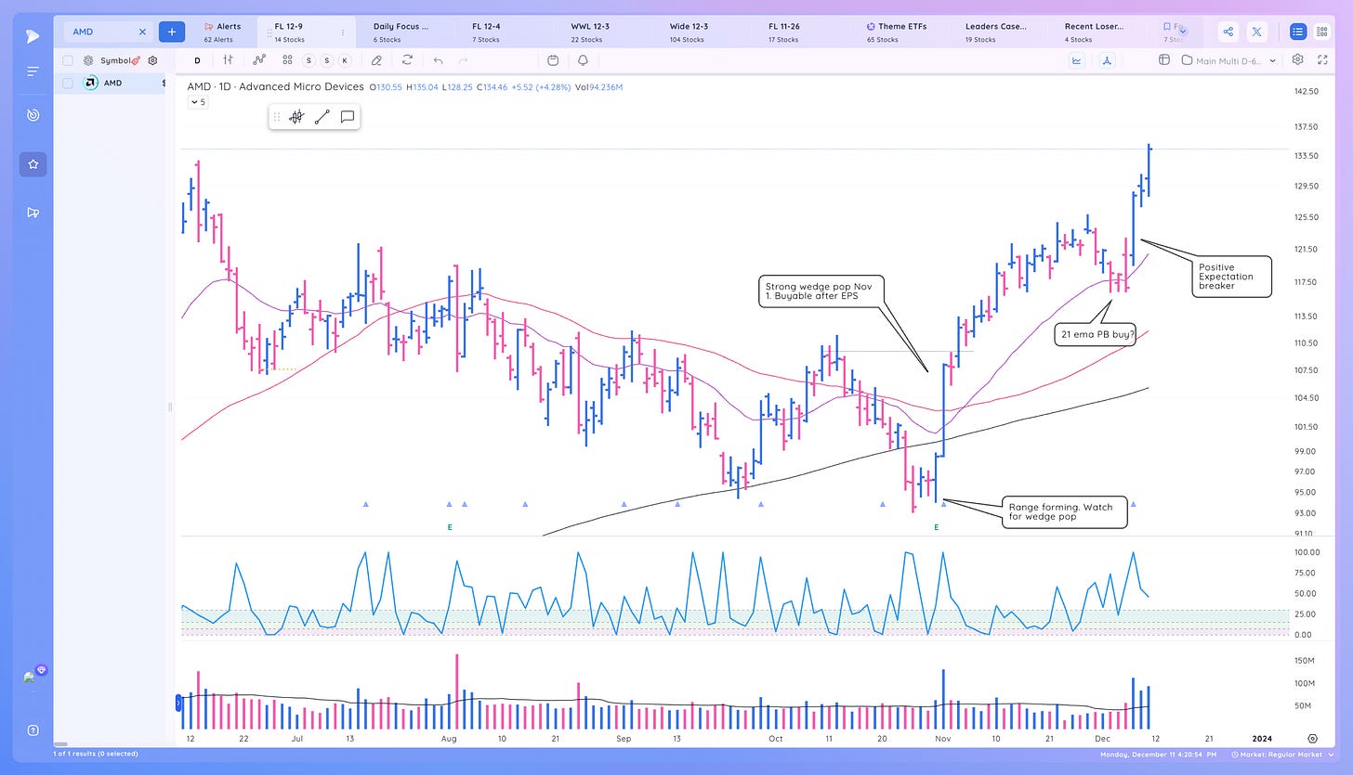Undo the last chart action
Screen dimensions: 1353x775
[x=438, y=60]
